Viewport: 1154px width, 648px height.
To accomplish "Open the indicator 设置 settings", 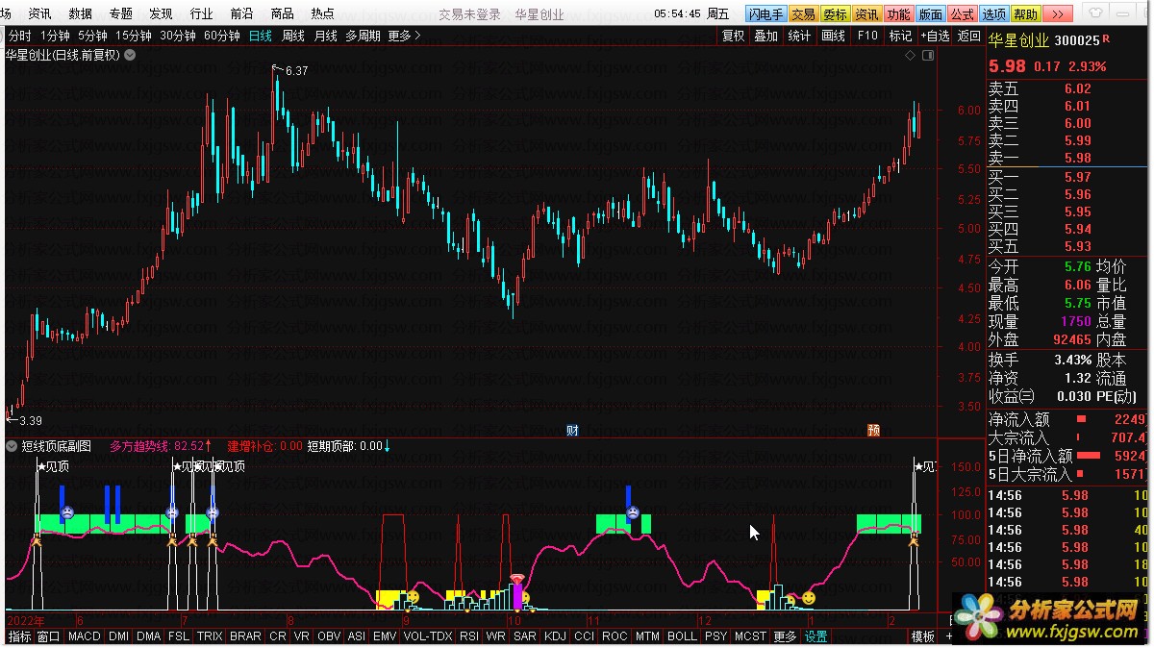I will point(816,636).
